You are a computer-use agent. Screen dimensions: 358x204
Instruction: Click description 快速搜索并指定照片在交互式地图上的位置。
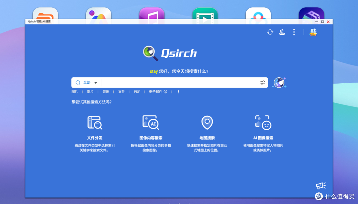point(207,148)
